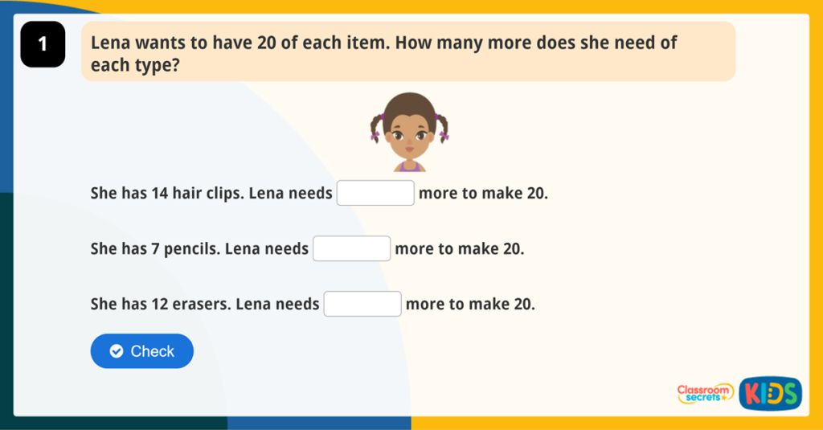Image resolution: width=823 pixels, height=430 pixels.
Task: Click "more to make 20" after erasers box
Action: coord(470,305)
